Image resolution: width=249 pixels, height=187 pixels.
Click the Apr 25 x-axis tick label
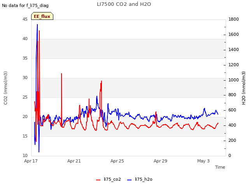117,161
